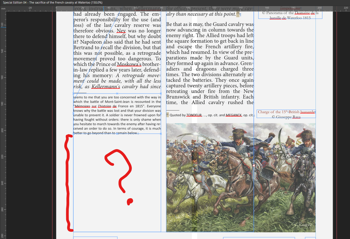
Task: Click the footnote line starting "seems to me that you"
Action: tap(117, 97)
